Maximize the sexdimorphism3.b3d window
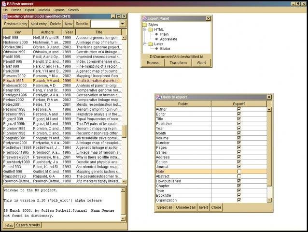The width and height of the screenshot is (308, 232). coord(118,16)
